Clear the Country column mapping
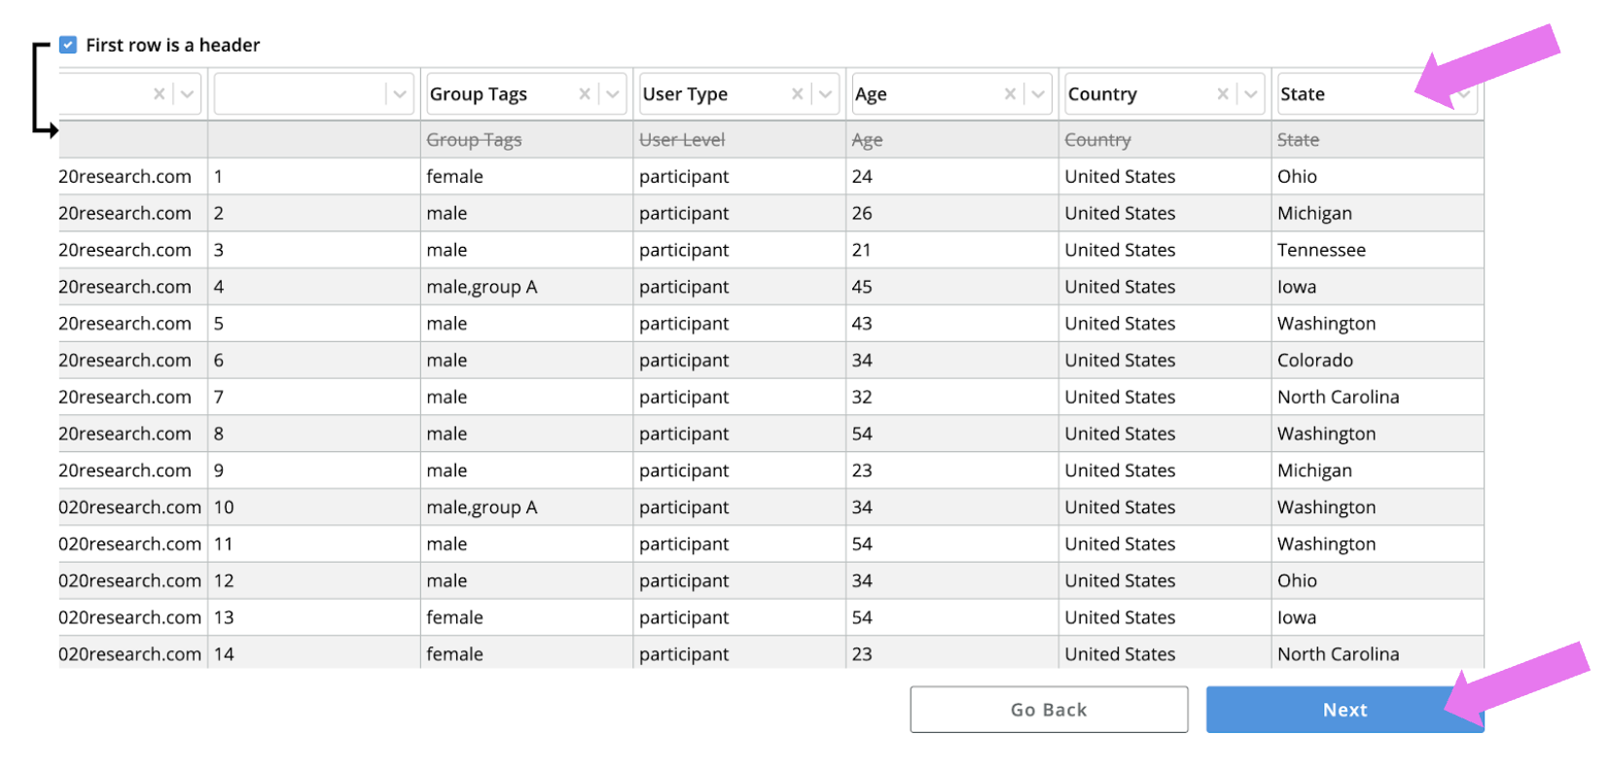This screenshot has height=770, width=1611. pyautogui.click(x=1223, y=94)
